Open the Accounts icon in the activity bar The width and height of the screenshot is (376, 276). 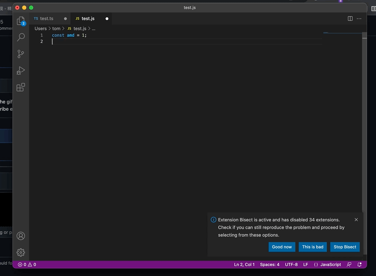pos(21,236)
